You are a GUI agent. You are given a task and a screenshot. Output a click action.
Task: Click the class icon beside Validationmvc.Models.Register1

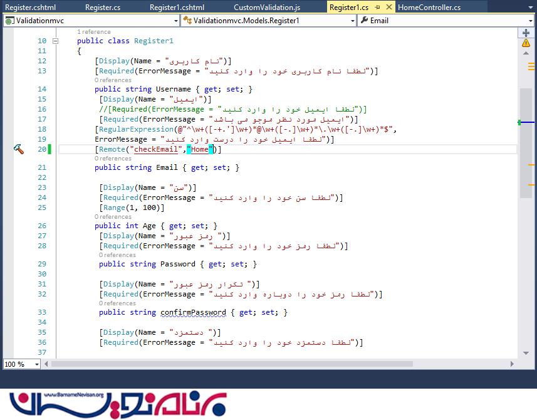pos(187,20)
